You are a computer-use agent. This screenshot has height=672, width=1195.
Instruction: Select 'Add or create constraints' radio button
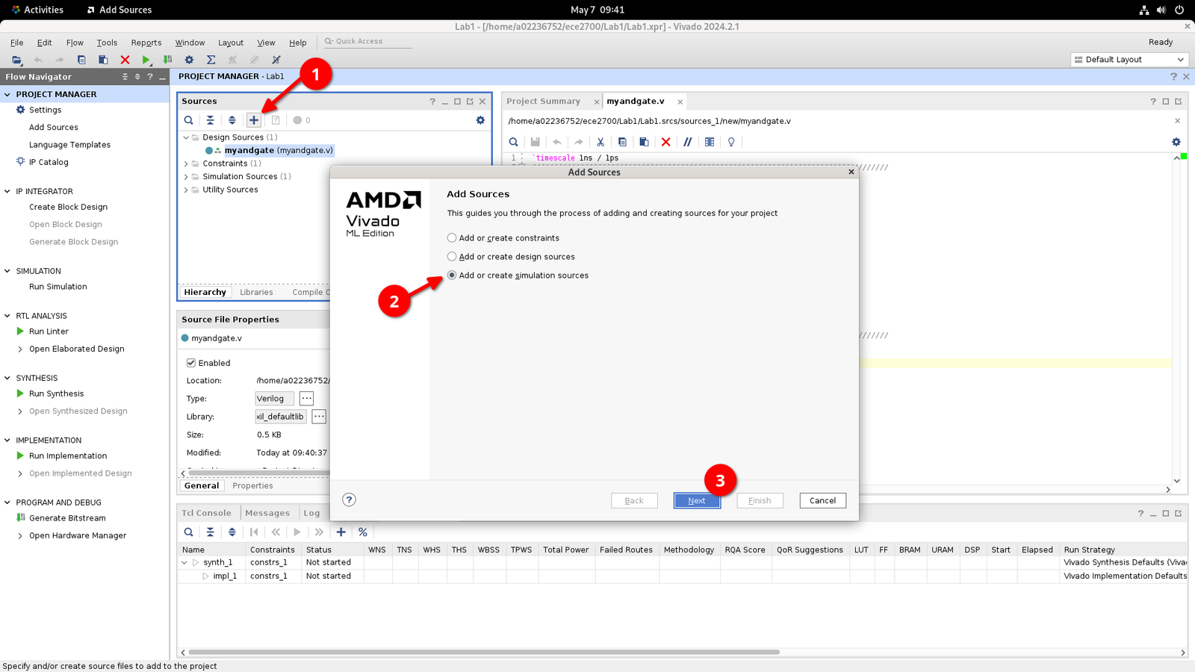click(x=452, y=238)
